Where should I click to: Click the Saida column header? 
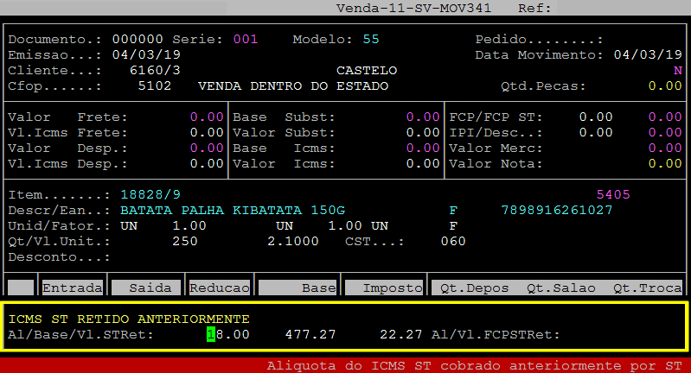[x=148, y=288]
